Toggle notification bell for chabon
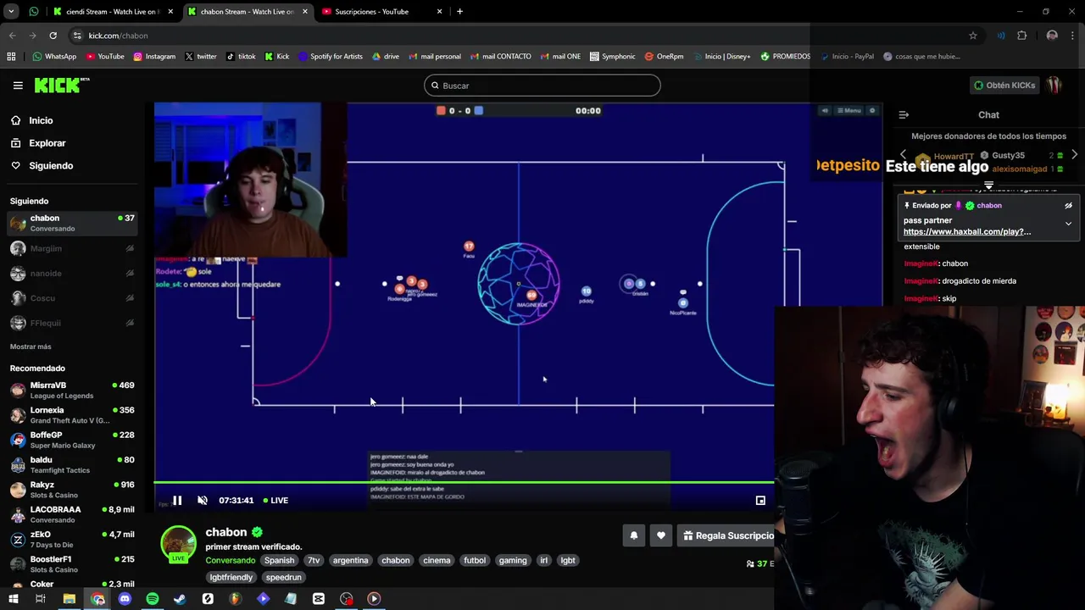1085x610 pixels. [x=633, y=535]
